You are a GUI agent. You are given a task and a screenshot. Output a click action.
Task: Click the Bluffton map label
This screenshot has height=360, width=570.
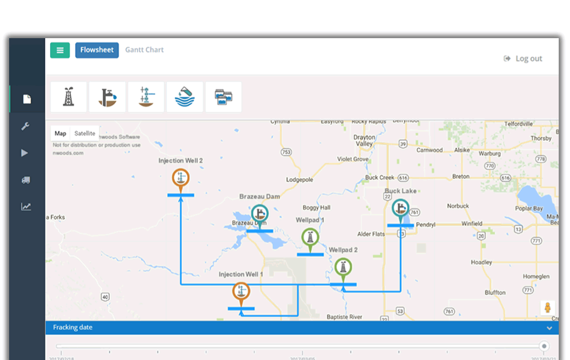[495, 292]
